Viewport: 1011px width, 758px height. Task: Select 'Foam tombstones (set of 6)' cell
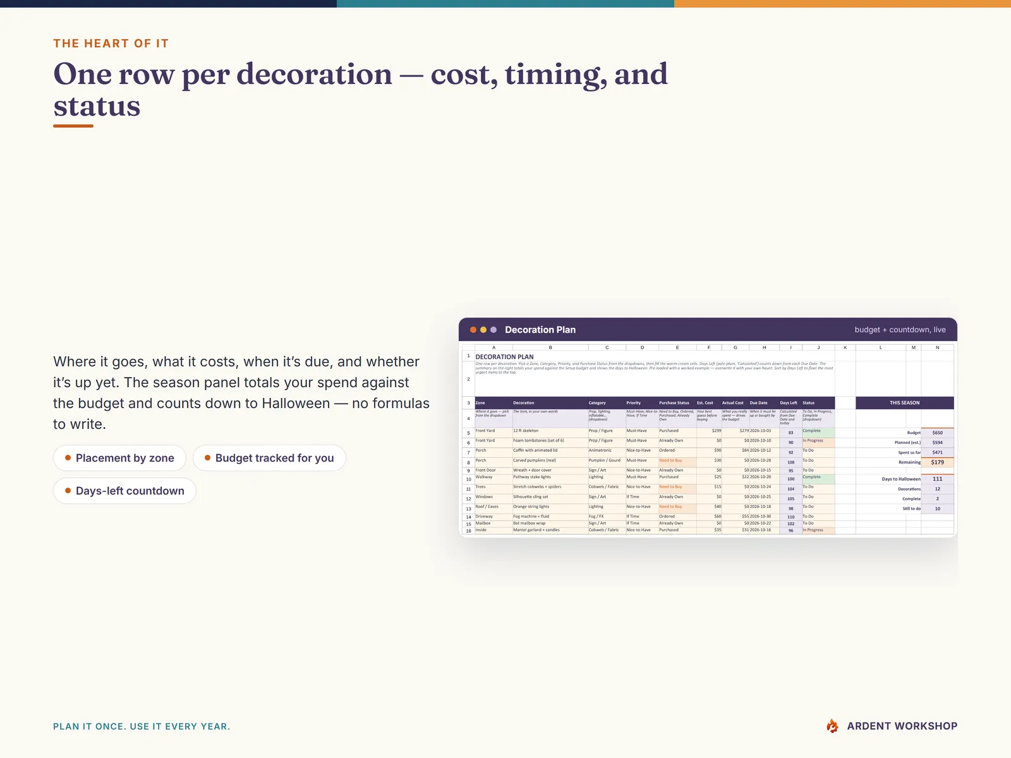550,442
